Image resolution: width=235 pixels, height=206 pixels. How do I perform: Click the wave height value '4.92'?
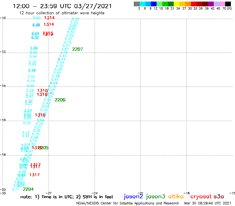(26, 136)
